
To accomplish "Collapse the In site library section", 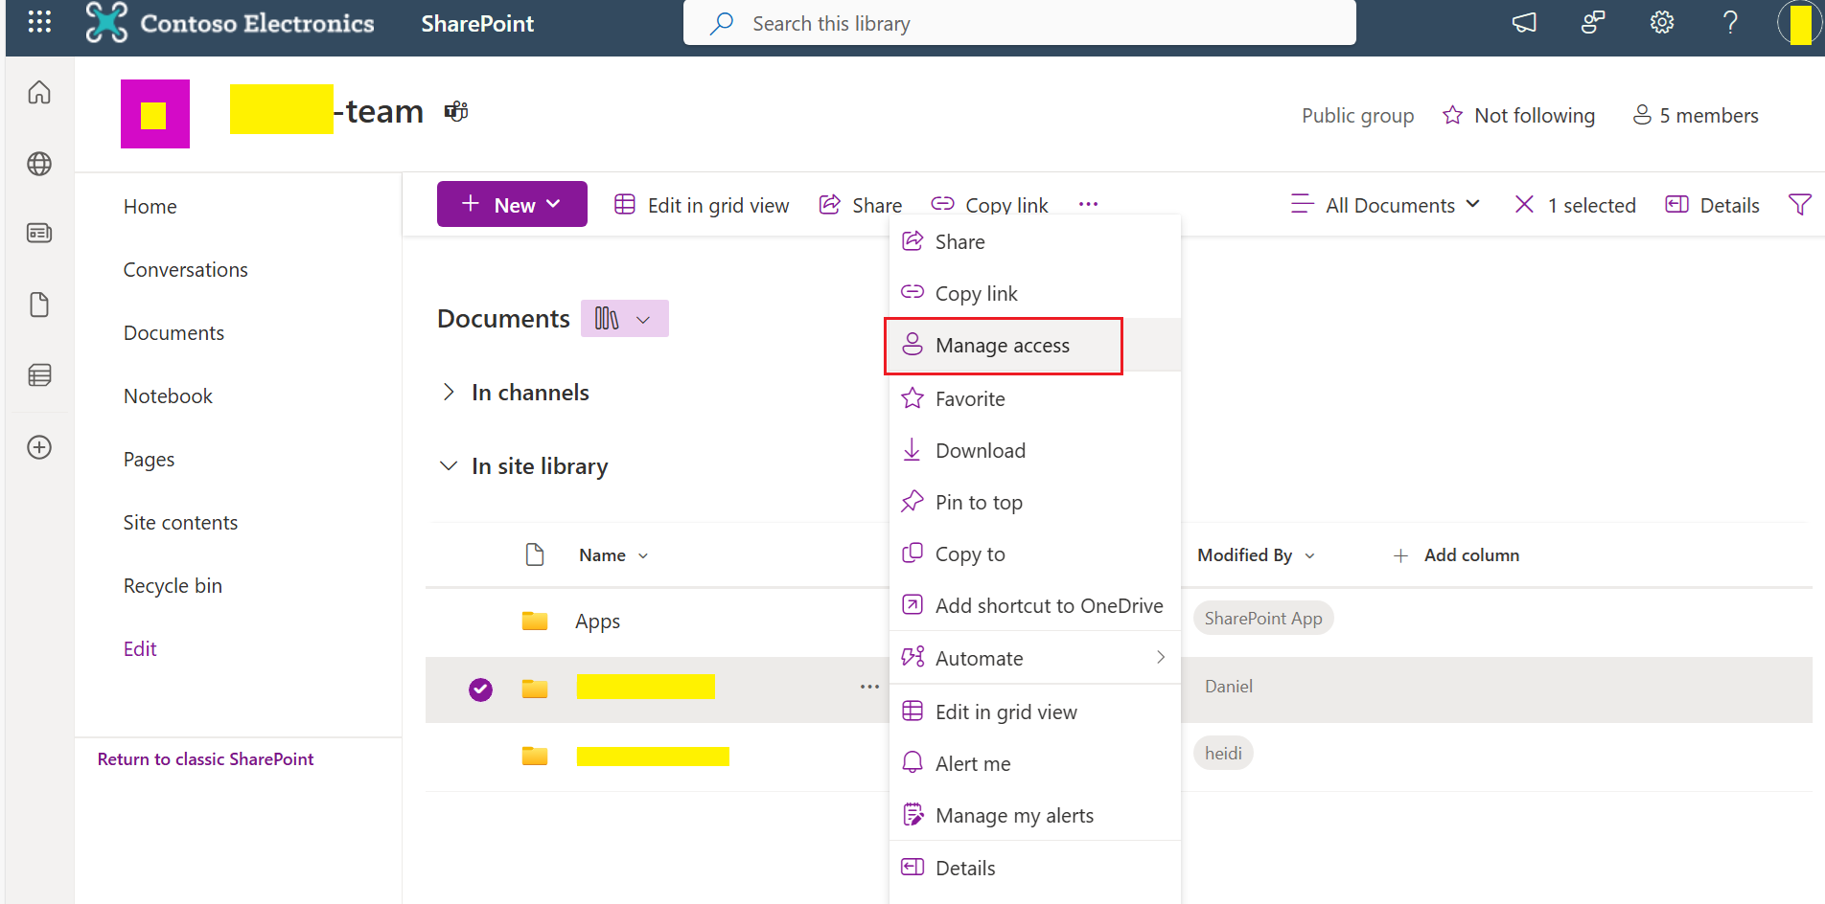I will 448,465.
